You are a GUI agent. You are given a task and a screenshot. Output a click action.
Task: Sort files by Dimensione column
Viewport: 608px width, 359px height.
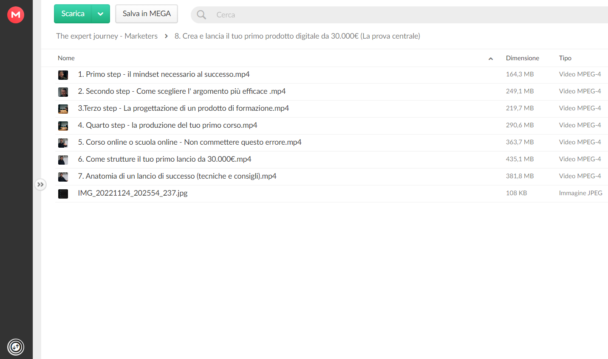coord(522,58)
